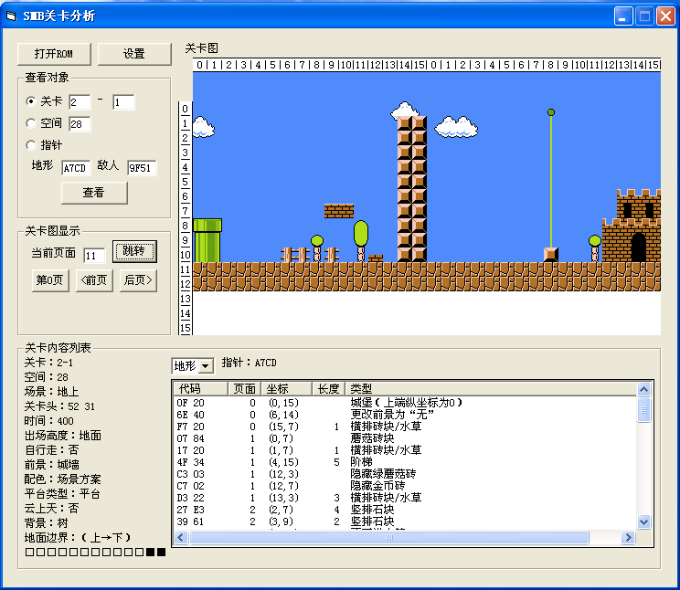The height and width of the screenshot is (590, 680).
Task: Click the list scroll right arrow
Action: click(x=628, y=538)
